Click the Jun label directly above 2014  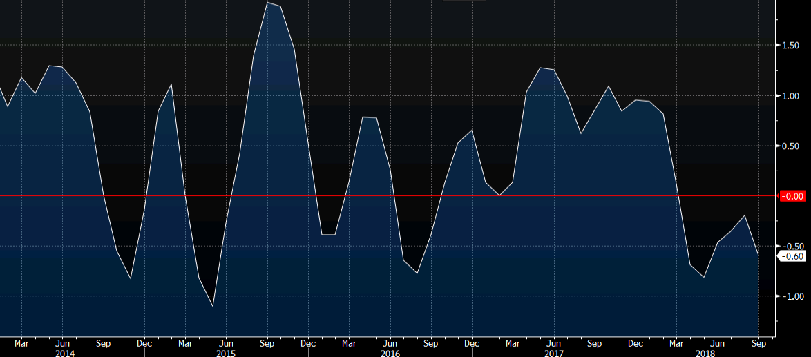pyautogui.click(x=62, y=343)
